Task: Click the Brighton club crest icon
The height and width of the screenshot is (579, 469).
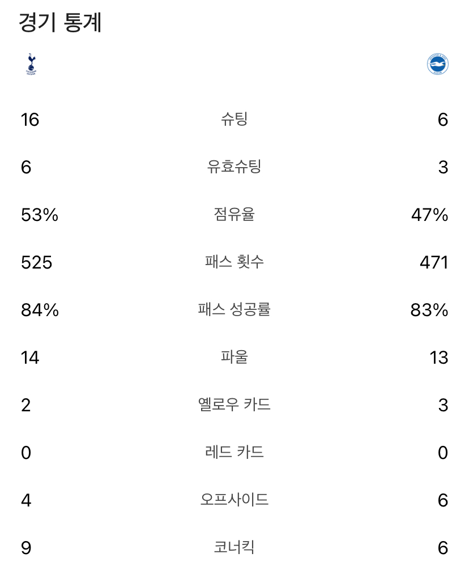Action: pyautogui.click(x=438, y=64)
